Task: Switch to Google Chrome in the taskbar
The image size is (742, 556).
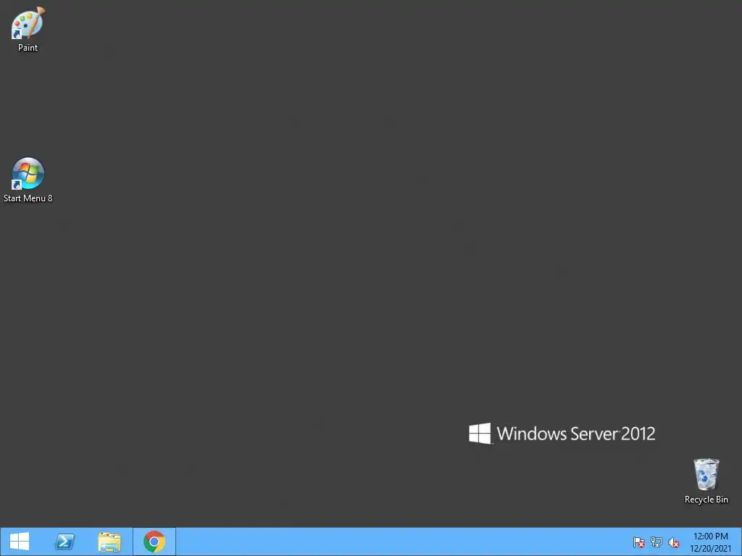Action: tap(154, 542)
